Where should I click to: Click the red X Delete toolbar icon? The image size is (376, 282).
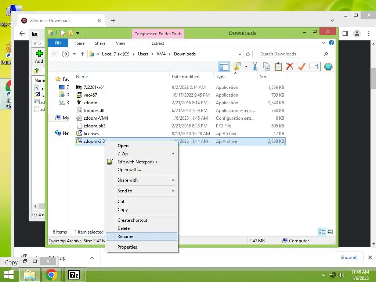click(290, 66)
